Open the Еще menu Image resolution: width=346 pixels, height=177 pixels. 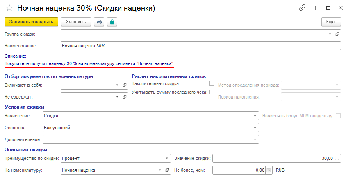(331, 22)
